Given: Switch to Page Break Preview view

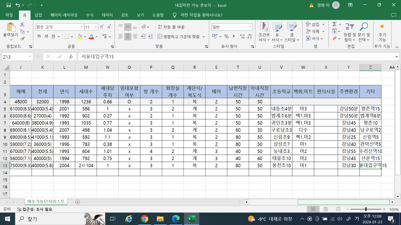Looking at the screenshot, I should pos(338,209).
